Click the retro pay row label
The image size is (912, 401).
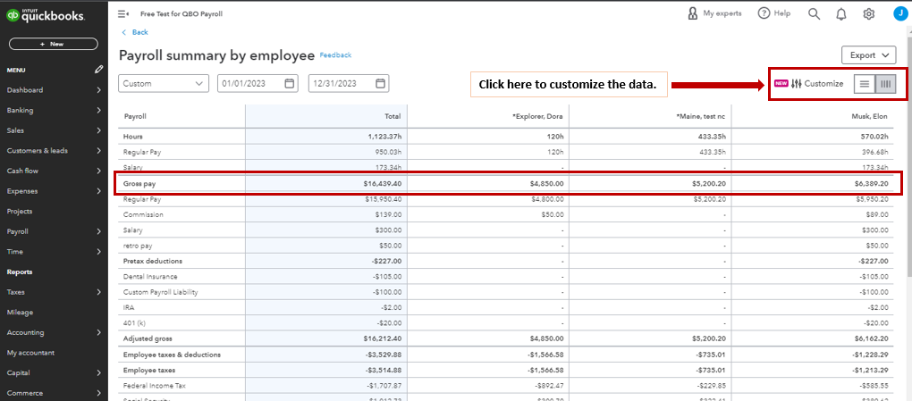pos(138,246)
